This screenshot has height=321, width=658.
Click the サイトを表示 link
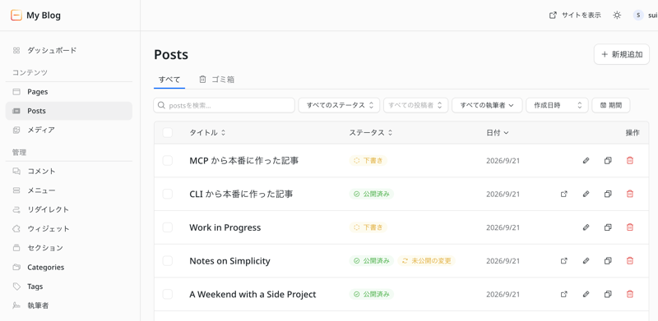pyautogui.click(x=575, y=15)
